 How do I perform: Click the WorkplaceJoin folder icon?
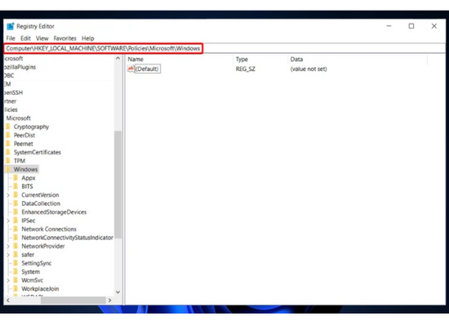[x=16, y=289]
